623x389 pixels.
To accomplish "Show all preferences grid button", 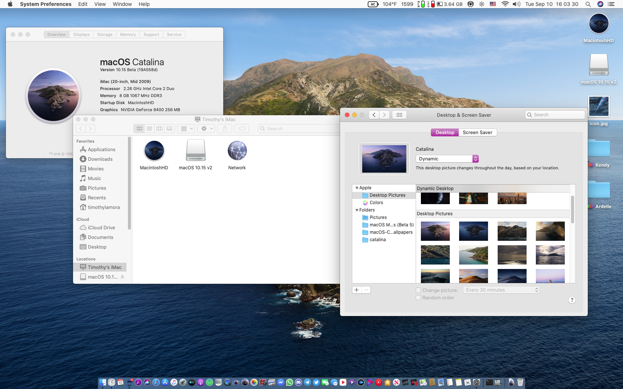I will click(x=399, y=115).
